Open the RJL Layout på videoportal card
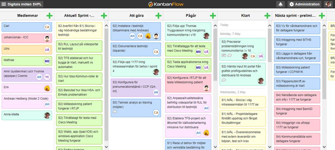 point(79,46)
